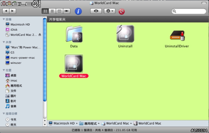Switch to list view mode
Image resolution: width=209 pixels, height=133 pixels.
(x=52, y=11)
